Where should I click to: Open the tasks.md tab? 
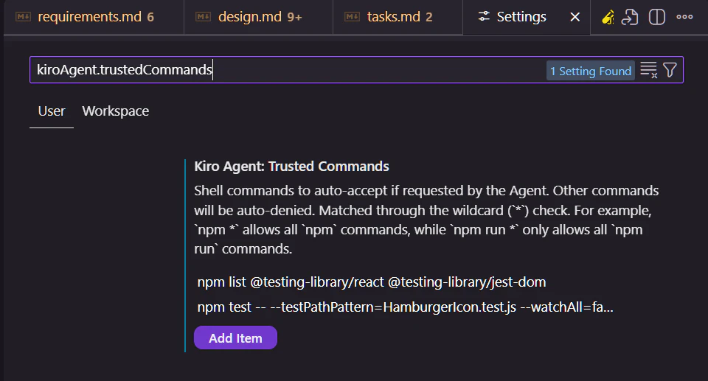pyautogui.click(x=398, y=17)
